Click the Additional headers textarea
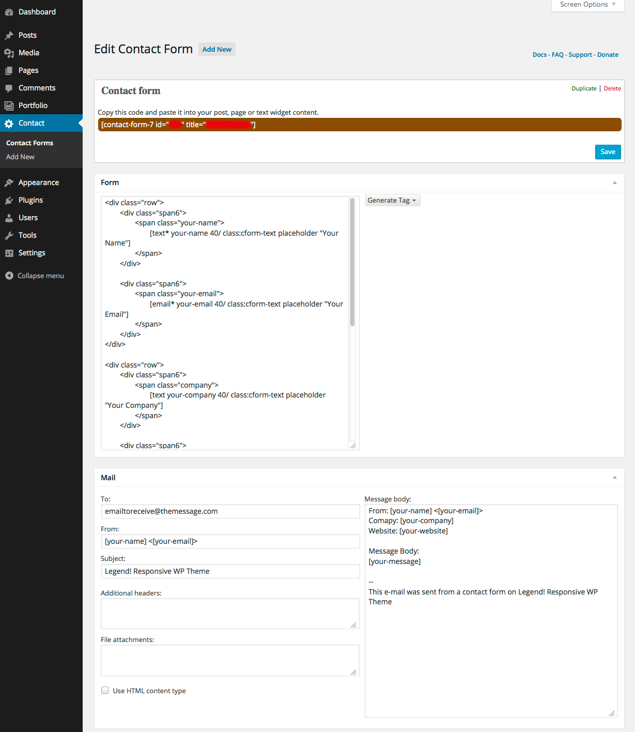This screenshot has height=732, width=635. click(230, 614)
